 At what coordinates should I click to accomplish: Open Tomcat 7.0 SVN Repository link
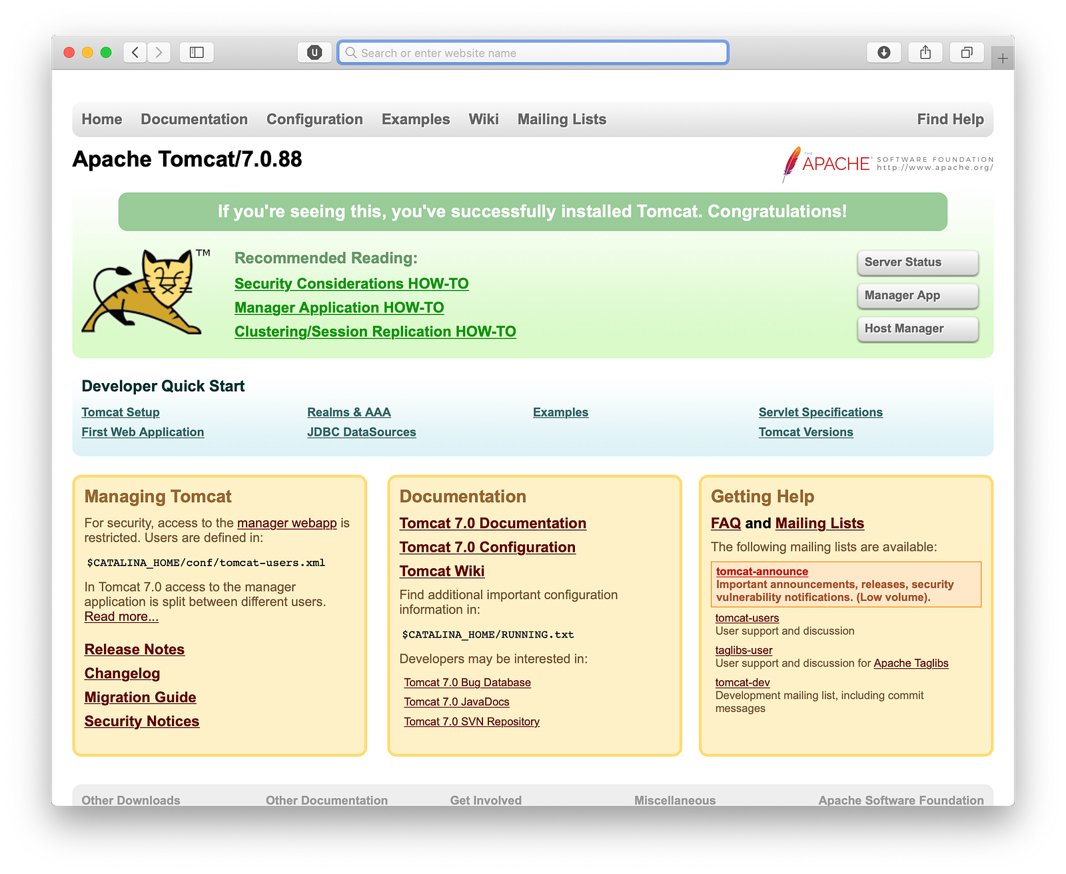[472, 722]
